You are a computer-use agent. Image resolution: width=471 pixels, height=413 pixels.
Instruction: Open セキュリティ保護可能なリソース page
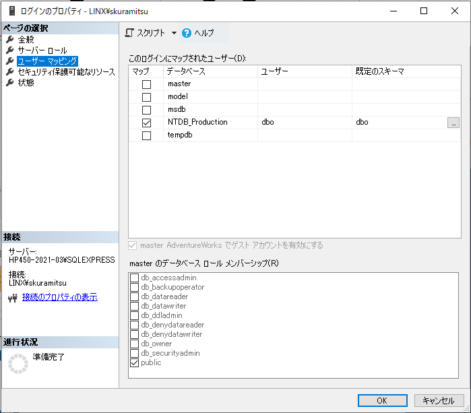pos(66,72)
